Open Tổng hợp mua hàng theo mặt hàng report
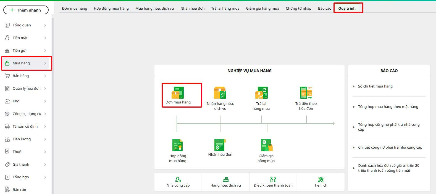This screenshot has height=194, width=436. 388,106
